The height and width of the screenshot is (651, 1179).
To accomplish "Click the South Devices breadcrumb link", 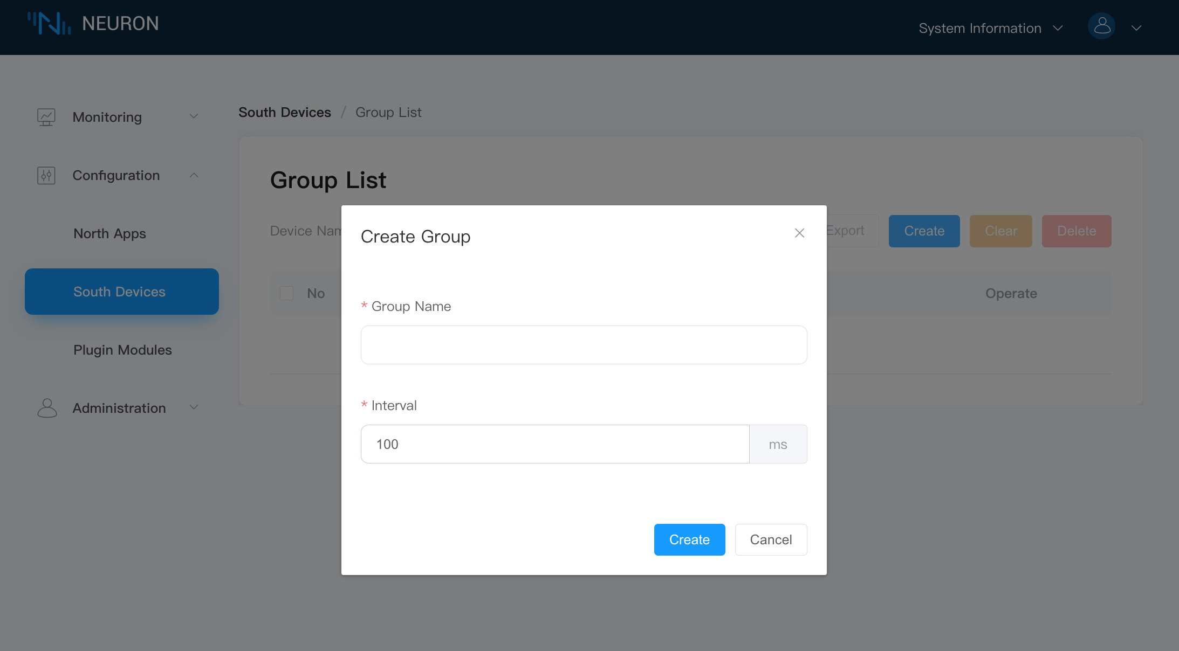I will (284, 112).
